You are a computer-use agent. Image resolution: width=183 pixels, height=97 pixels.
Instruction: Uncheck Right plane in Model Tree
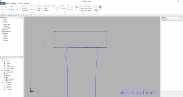pyautogui.click(x=4, y=63)
